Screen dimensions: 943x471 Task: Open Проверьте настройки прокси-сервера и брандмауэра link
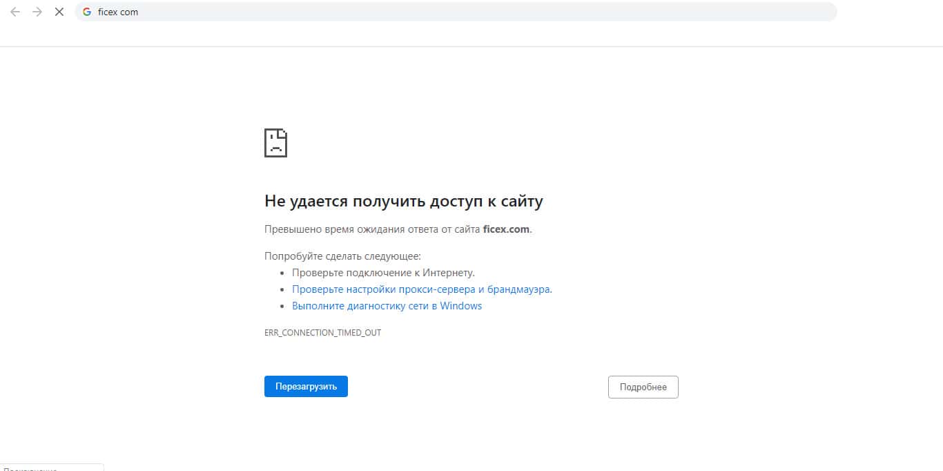pos(421,289)
